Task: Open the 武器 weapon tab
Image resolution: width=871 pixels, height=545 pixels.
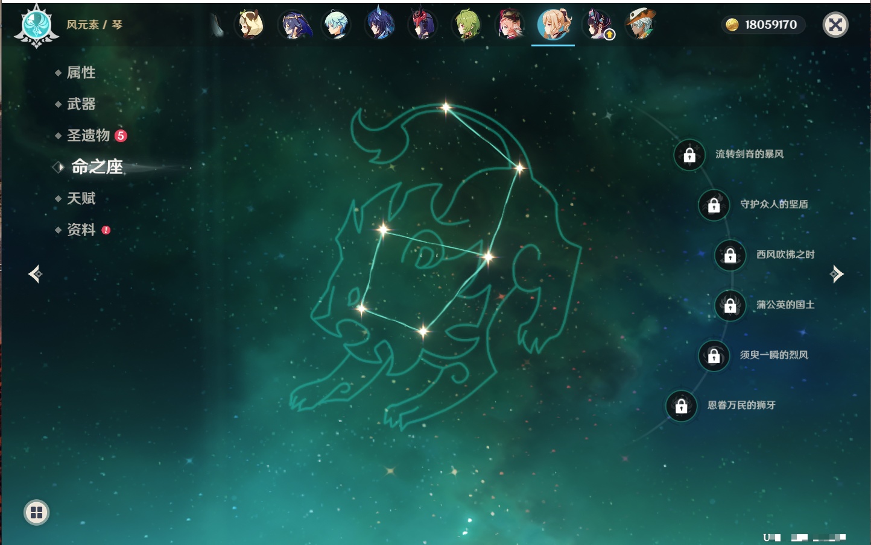Action: point(81,104)
